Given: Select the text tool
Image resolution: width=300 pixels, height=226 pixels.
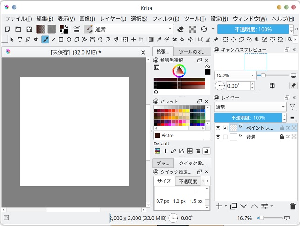Looking at the screenshot, I should 20,40.
